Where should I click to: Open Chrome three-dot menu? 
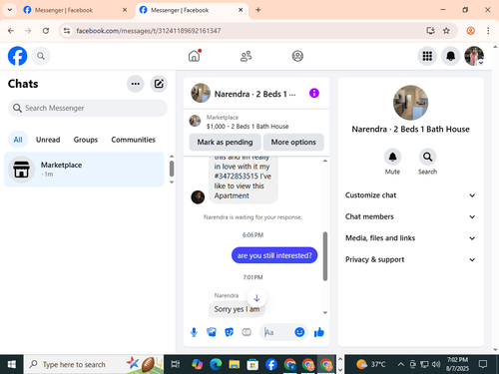coord(488,31)
